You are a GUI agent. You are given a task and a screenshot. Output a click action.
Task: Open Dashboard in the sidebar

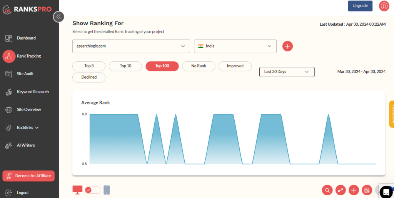(26, 38)
